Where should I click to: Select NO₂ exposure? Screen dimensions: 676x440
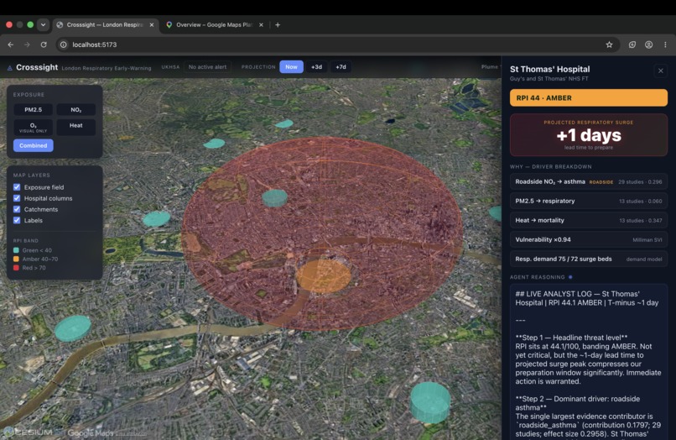point(75,110)
